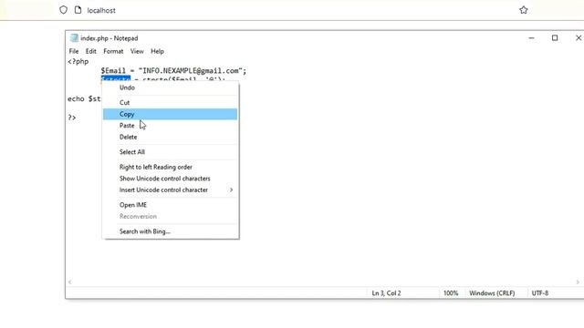The height and width of the screenshot is (328, 584).
Task: Click the page info icon beside localhost
Action: pos(78,10)
